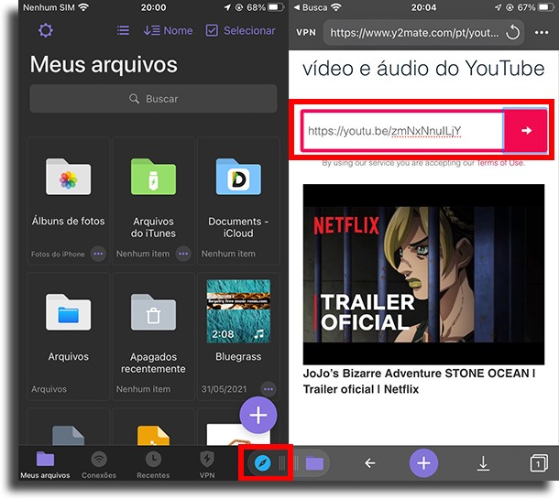Tap purple plus in browser toolbar
This screenshot has width=559, height=499.
423,463
